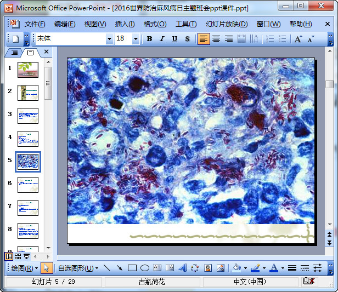Click the Font Color swatch button

pos(274,268)
